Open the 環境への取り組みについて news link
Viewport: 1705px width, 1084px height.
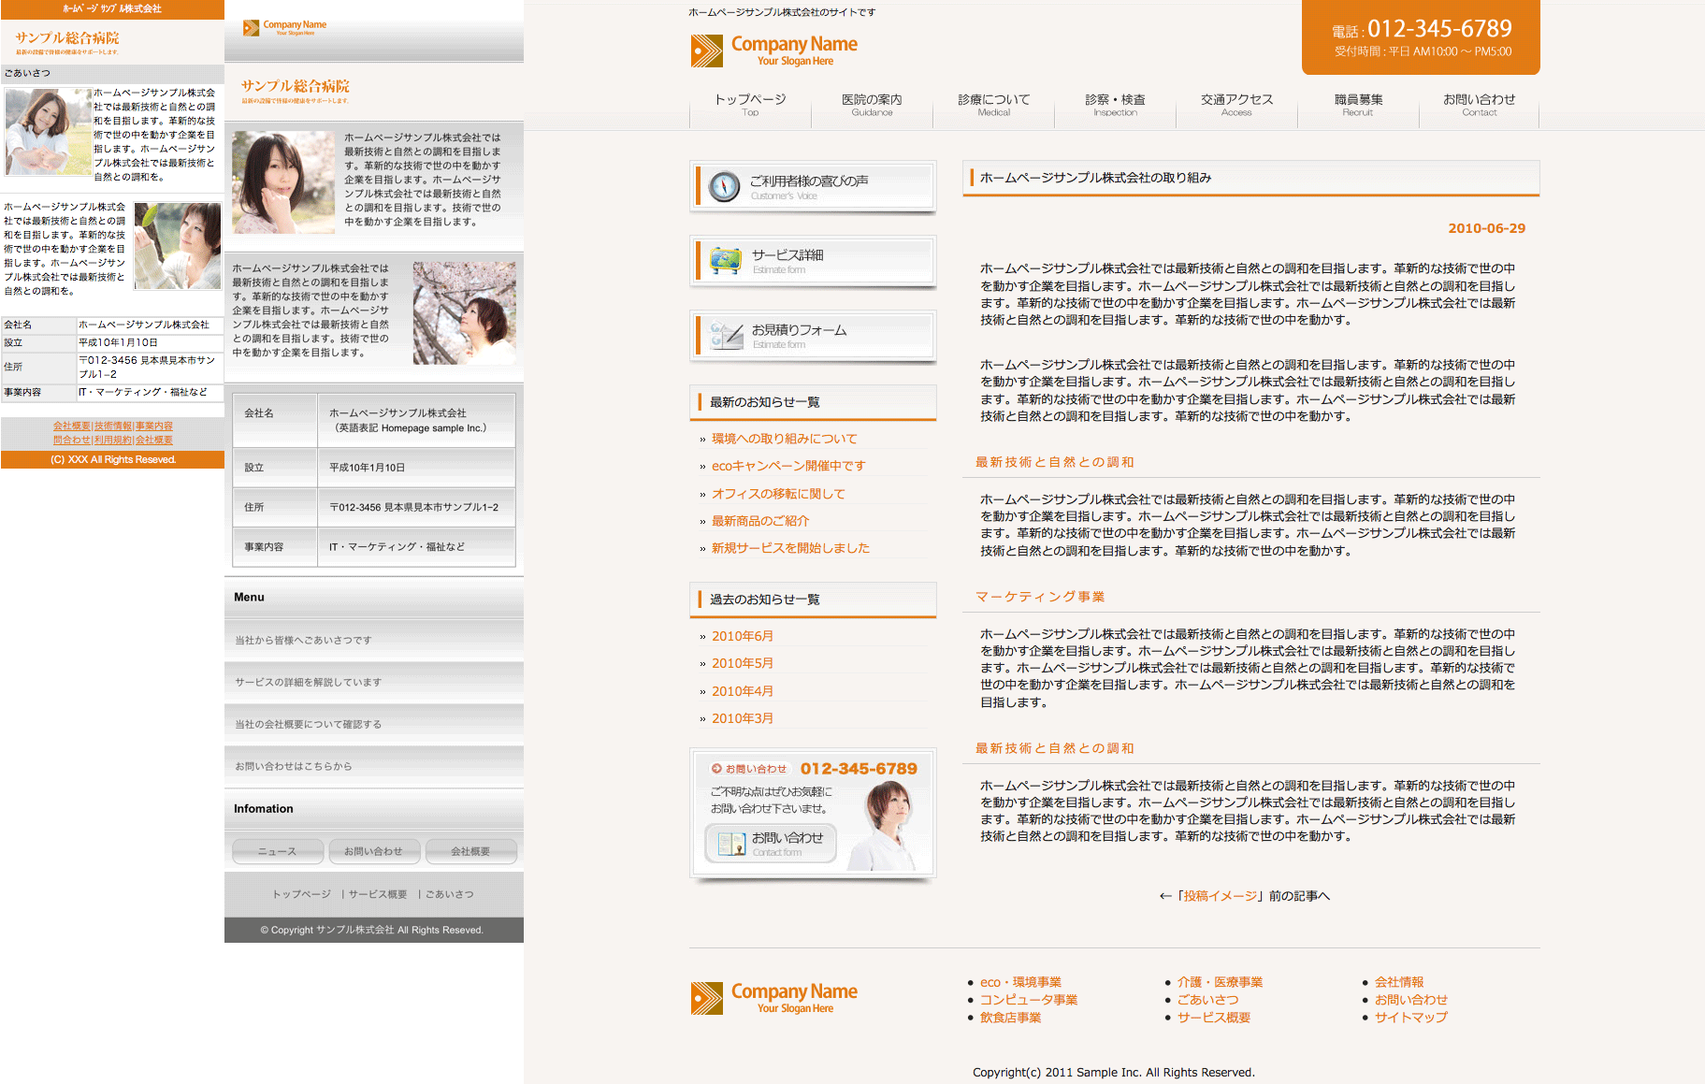[784, 439]
